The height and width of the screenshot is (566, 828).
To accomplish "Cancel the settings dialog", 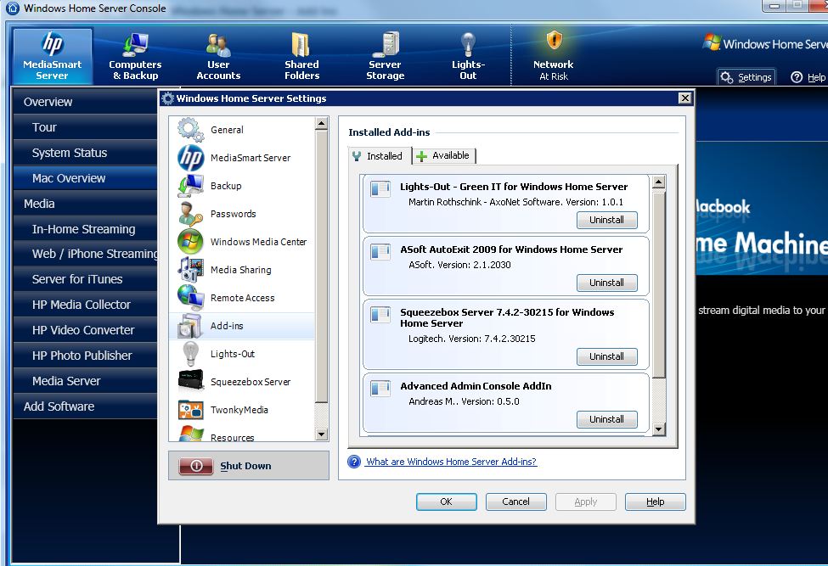I will tap(516, 502).
